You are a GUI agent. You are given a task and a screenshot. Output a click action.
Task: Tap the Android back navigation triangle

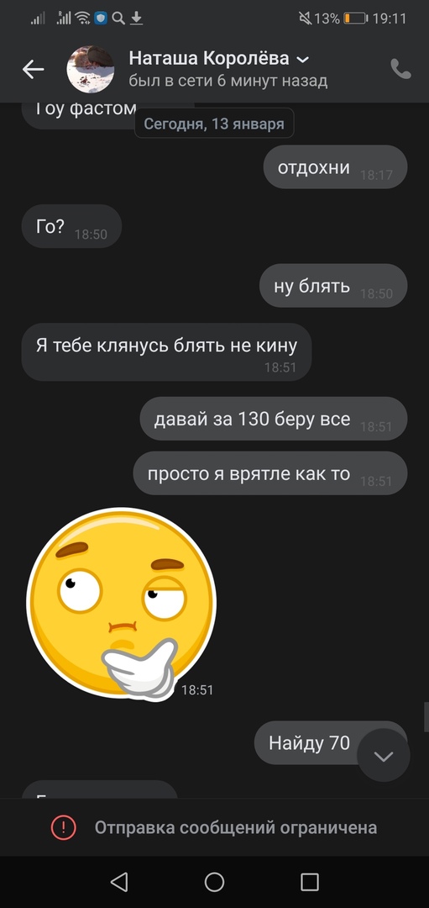[x=119, y=882]
